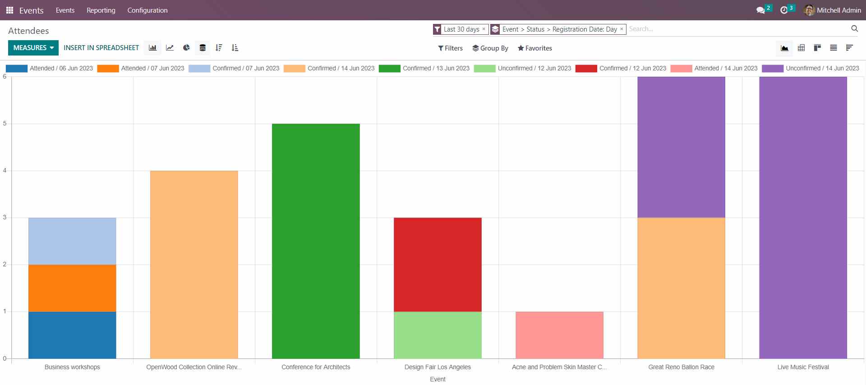Switch to graph view
This screenshot has width=866, height=385.
coord(784,48)
